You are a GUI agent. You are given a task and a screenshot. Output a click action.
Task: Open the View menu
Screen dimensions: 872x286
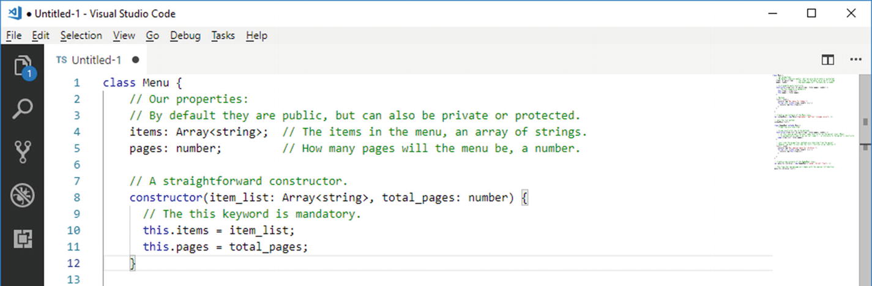[x=124, y=36]
